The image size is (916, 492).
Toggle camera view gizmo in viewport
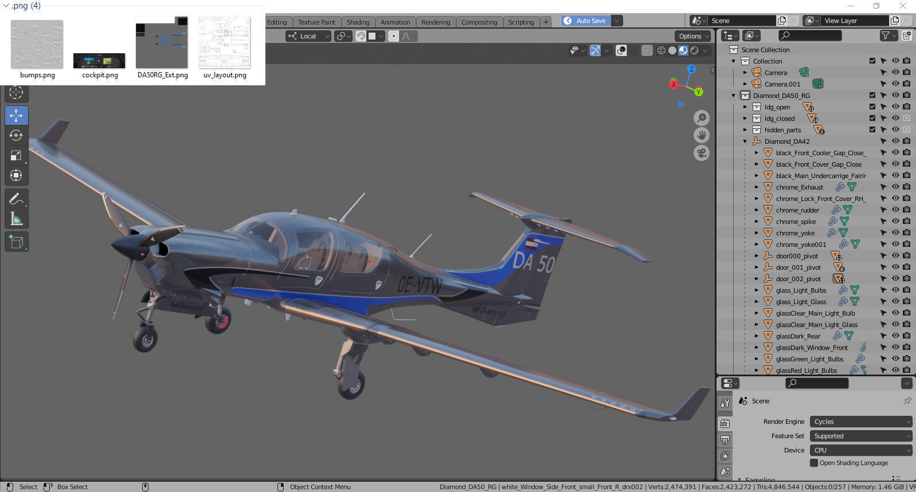pos(702,153)
